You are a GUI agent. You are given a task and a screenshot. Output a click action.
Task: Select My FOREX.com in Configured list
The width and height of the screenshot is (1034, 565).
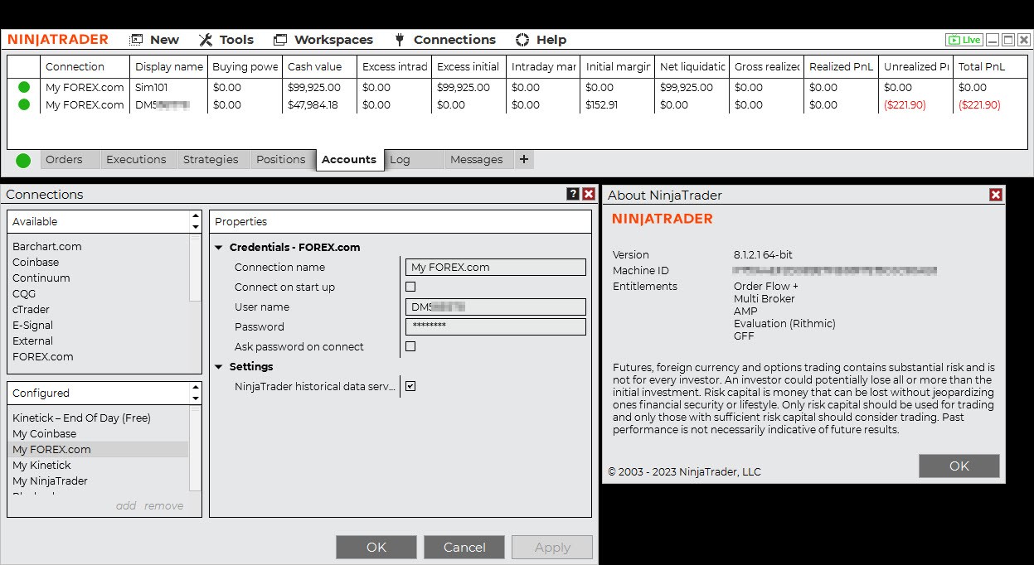(x=99, y=450)
